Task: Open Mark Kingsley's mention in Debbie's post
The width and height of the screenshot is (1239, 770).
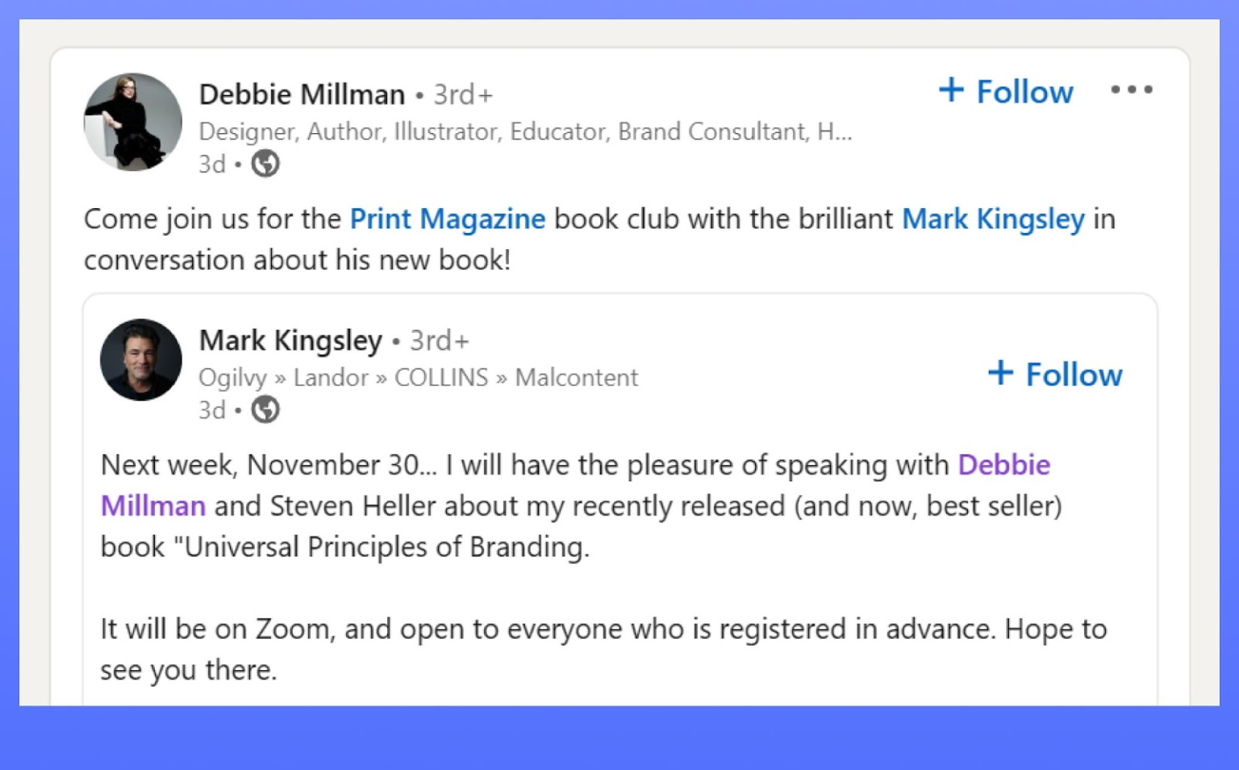Action: coord(993,219)
